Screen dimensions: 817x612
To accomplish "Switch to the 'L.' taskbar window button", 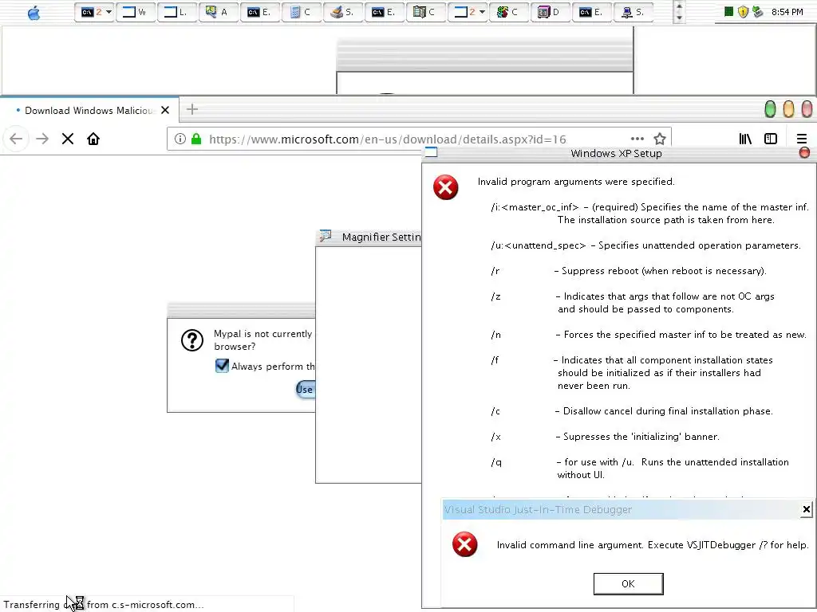I will 176,12.
